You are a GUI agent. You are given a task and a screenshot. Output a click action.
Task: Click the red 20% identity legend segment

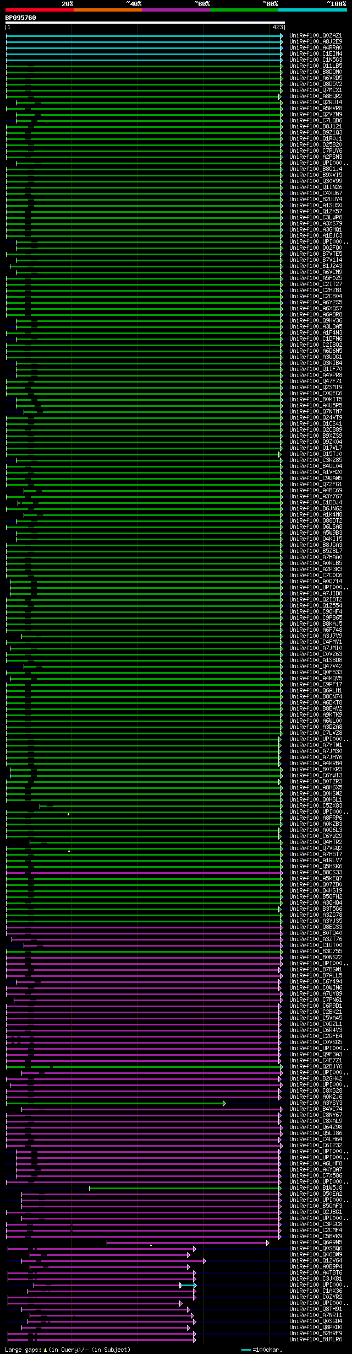[40, 9]
